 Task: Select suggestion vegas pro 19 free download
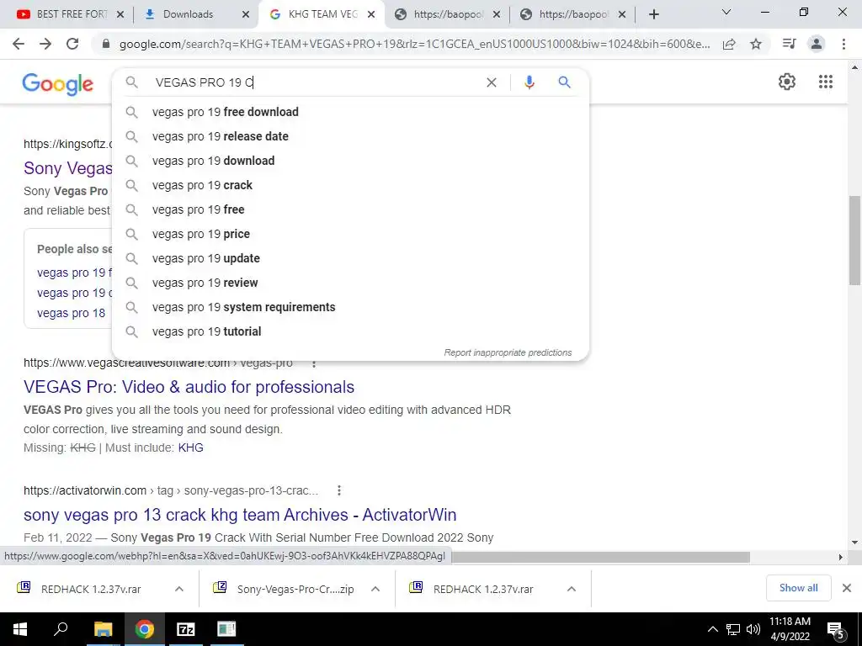coord(350,112)
